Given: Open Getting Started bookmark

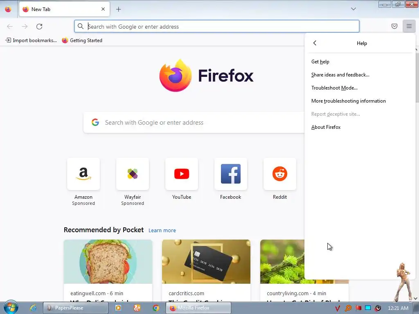Looking at the screenshot, I should 82,40.
